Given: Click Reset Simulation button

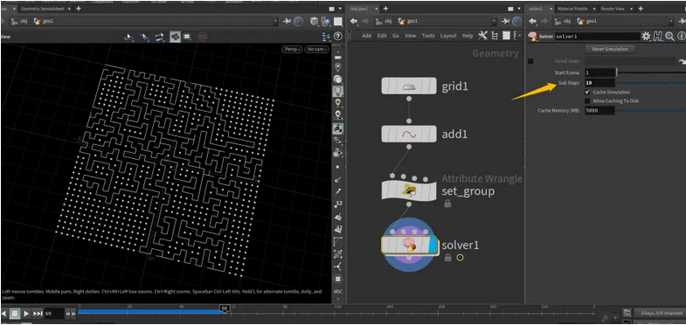Looking at the screenshot, I should click(610, 49).
